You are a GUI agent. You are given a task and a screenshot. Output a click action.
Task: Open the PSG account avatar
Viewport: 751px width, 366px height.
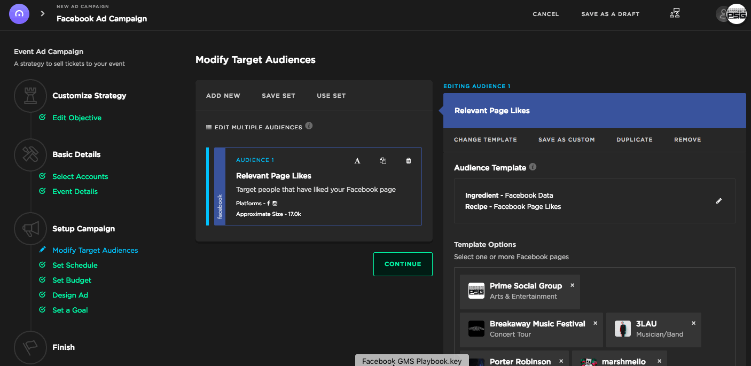737,14
